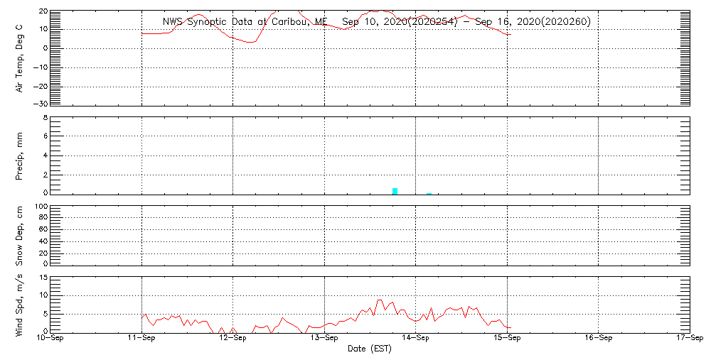Click the lowest dip of the air temperature line
Image resolution: width=711 pixels, height=355 pixels.
(x=249, y=42)
